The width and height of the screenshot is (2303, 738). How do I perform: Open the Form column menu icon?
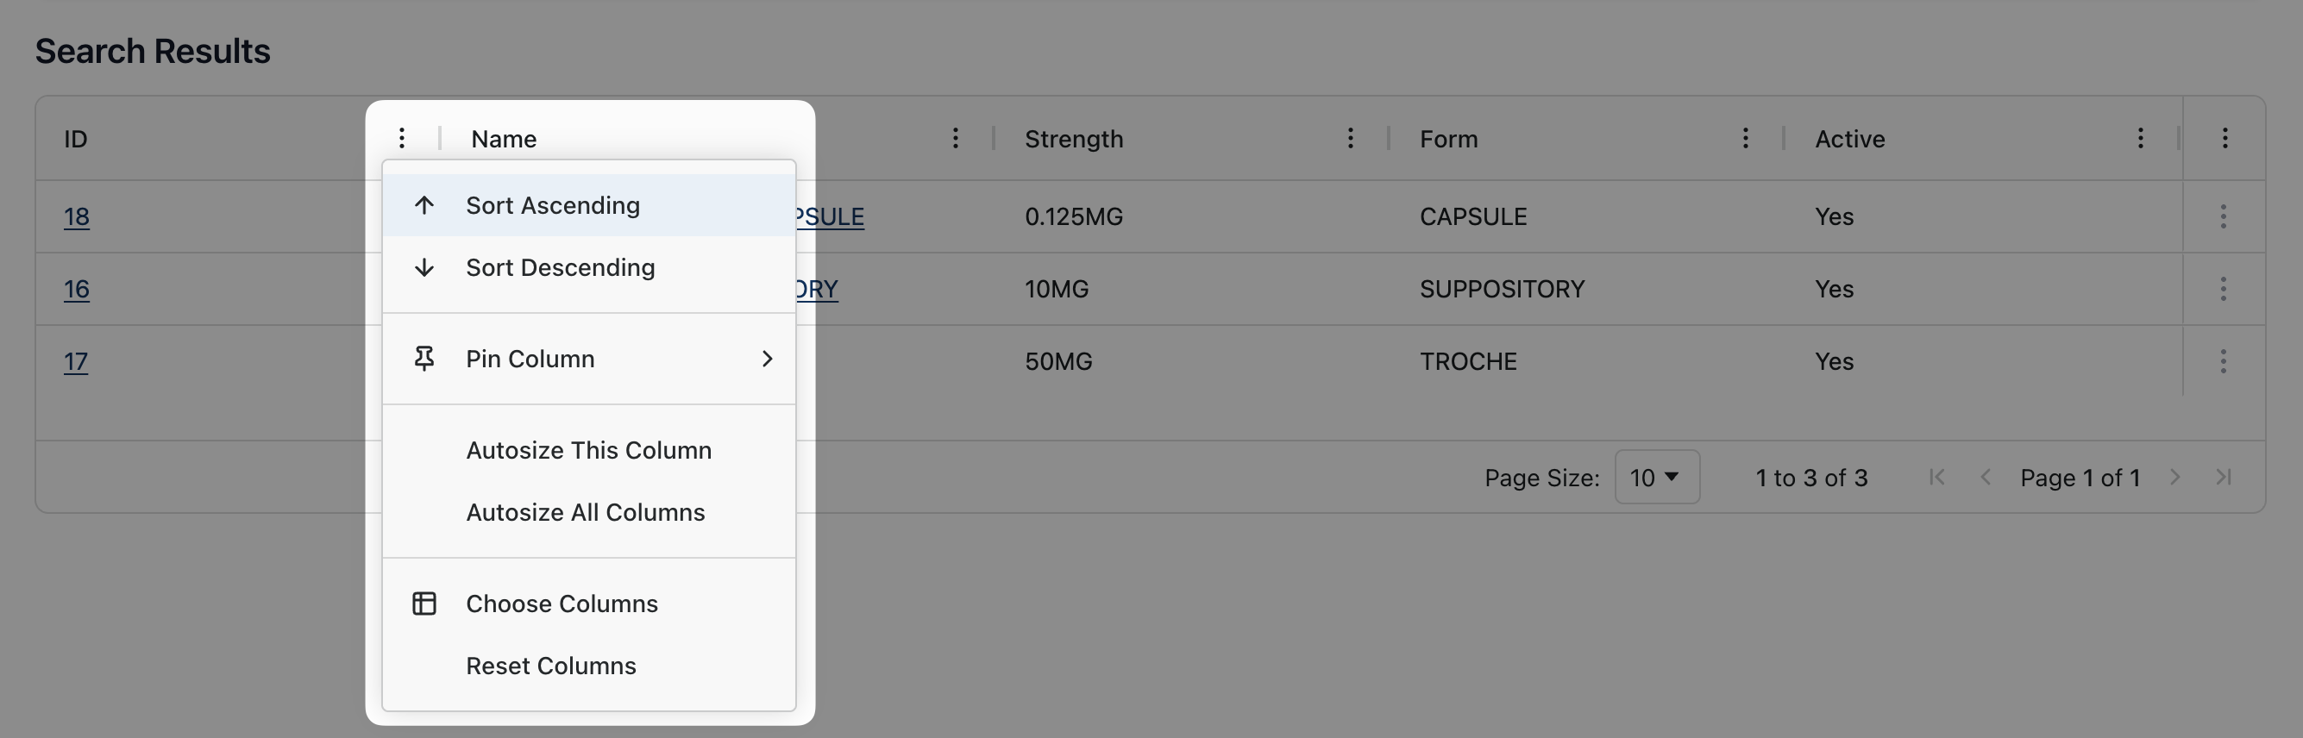(x=1744, y=139)
